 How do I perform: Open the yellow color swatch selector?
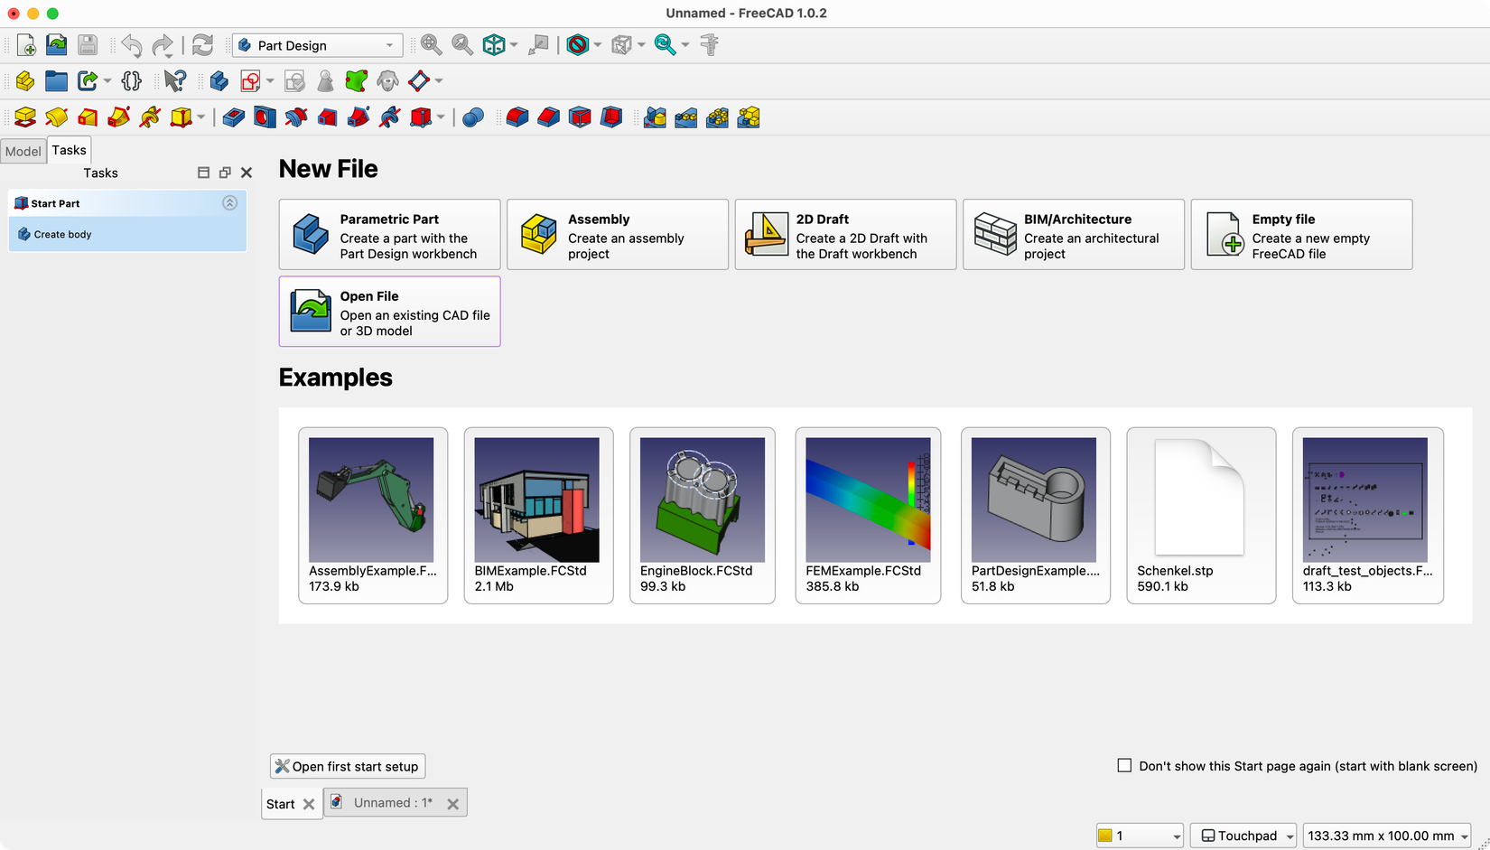point(1139,835)
